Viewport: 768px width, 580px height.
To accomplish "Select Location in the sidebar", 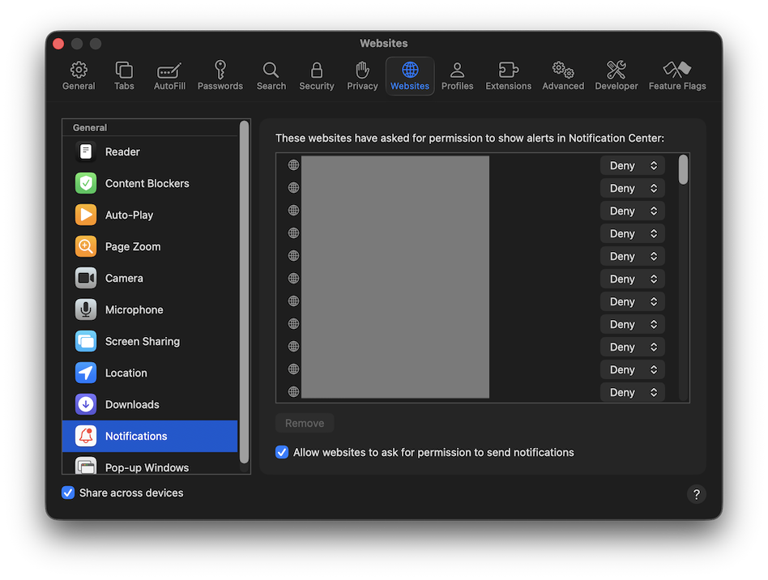I will [x=150, y=373].
